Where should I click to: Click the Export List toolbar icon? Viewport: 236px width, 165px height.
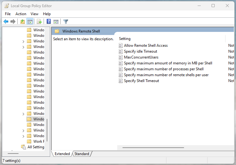coord(39,21)
